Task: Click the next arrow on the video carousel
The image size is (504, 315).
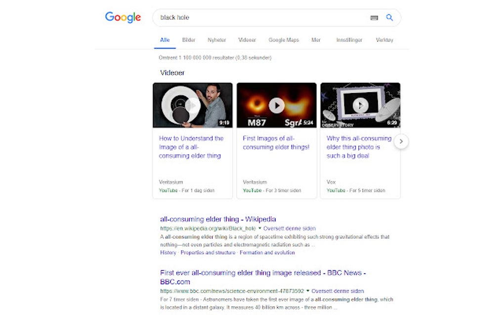Action: [401, 141]
